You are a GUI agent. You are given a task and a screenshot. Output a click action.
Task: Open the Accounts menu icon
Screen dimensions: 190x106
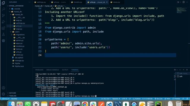click(3, 88)
